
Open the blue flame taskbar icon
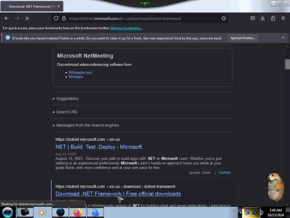point(95,212)
